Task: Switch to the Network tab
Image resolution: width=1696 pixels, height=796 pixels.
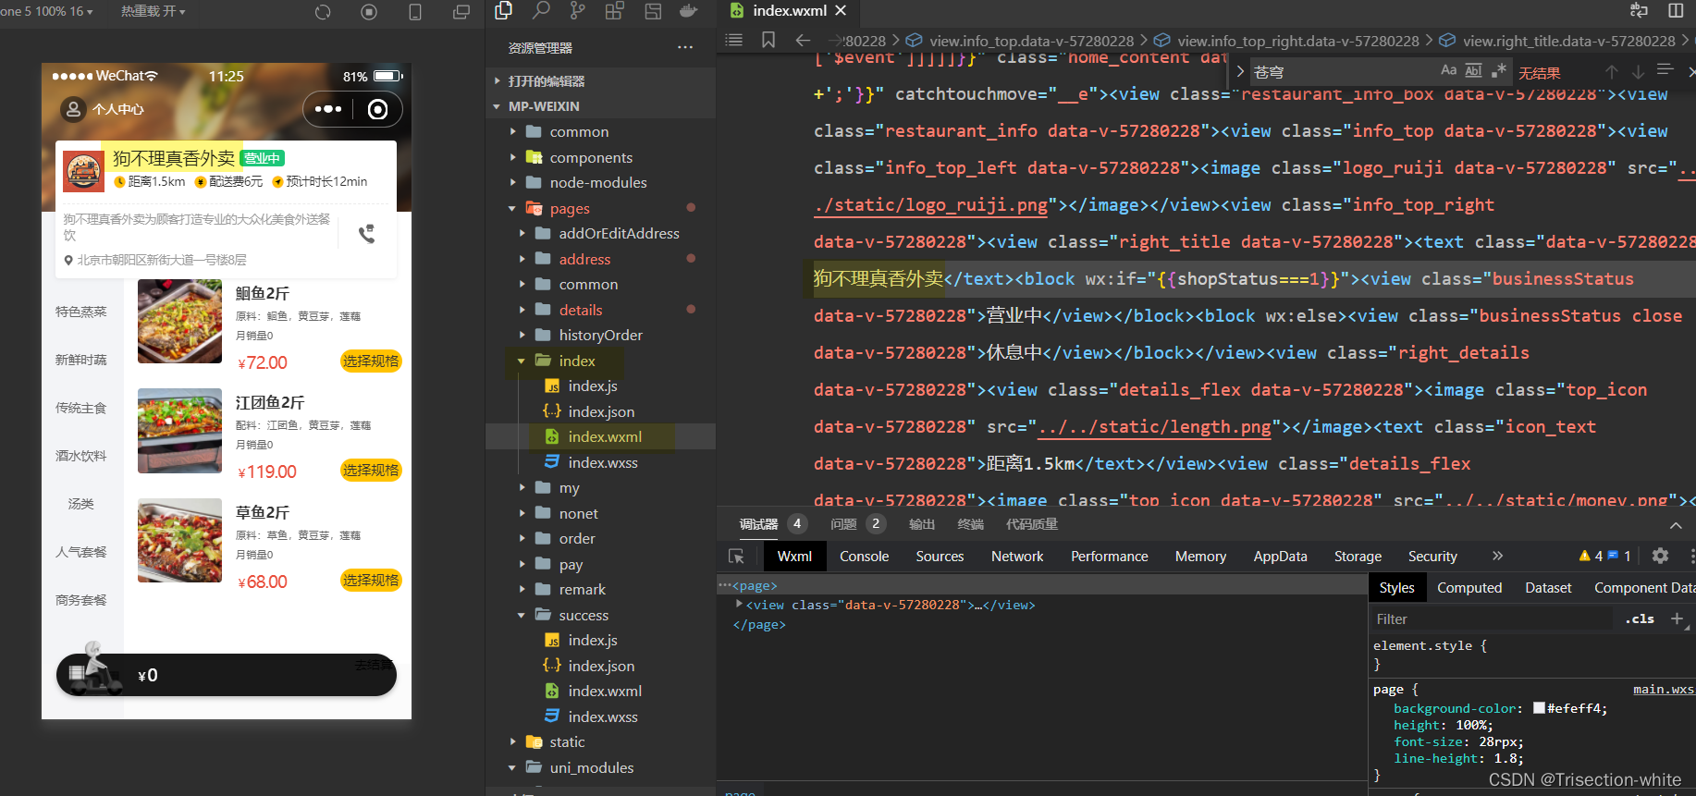Action: pyautogui.click(x=1017, y=557)
